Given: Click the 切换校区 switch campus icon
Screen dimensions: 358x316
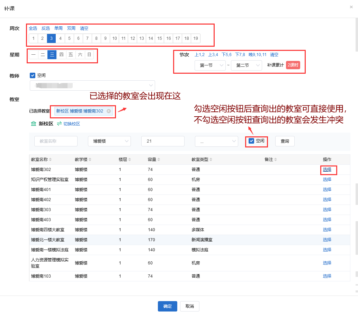Looking at the screenshot, I should (x=60, y=124).
